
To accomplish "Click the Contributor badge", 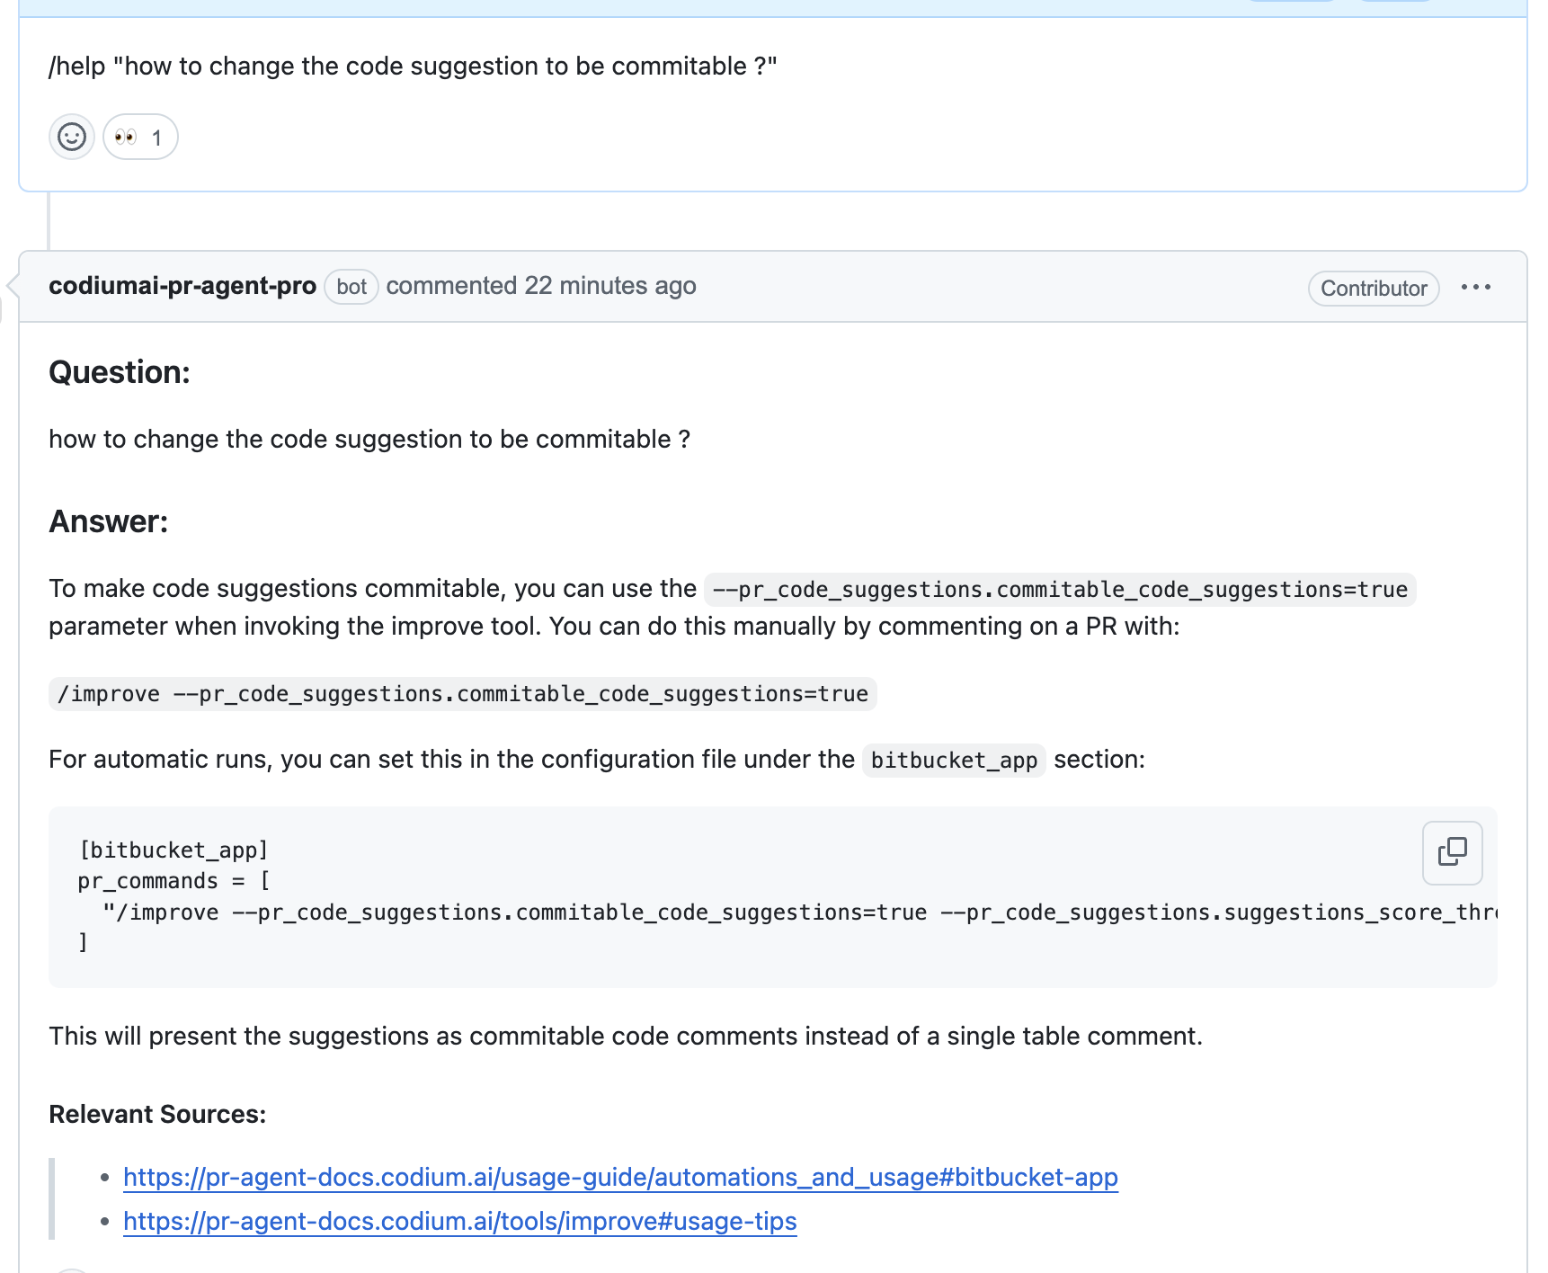I will [1373, 289].
